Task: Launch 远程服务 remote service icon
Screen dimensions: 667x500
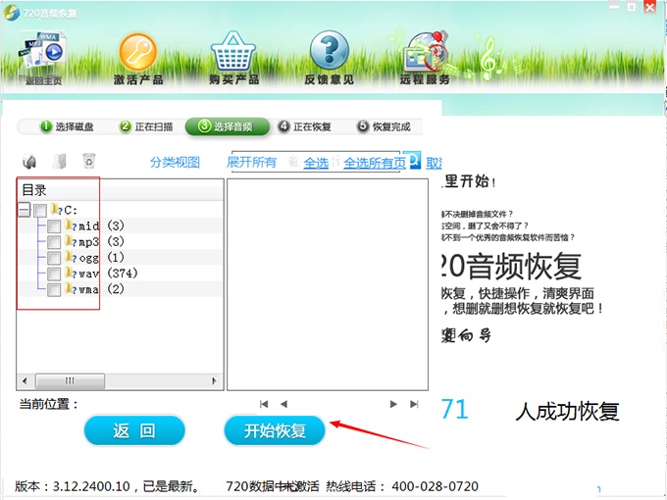Action: coord(425,55)
